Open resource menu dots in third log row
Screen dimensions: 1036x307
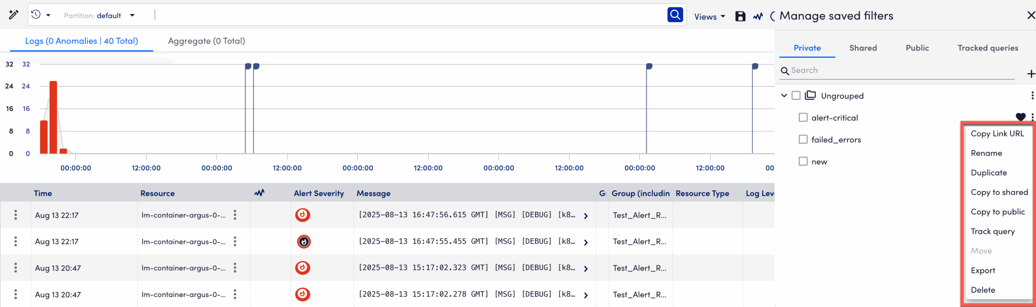coord(235,267)
